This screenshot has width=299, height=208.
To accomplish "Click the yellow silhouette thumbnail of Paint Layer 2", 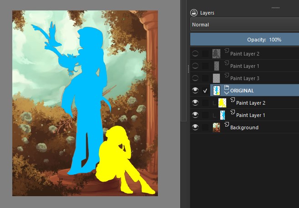I will 223,103.
